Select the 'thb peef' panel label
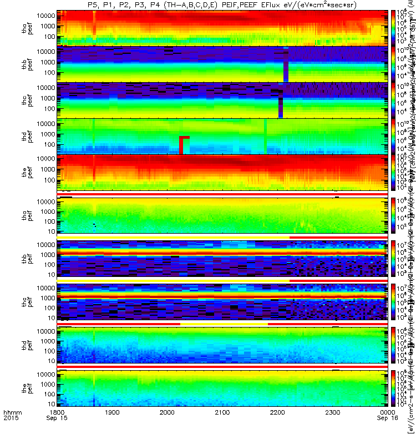Image resolution: width=416 pixels, height=444 pixels. 27,64
